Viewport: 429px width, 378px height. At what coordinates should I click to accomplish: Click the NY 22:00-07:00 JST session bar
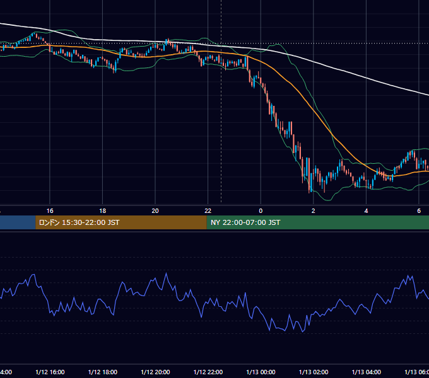point(317,222)
